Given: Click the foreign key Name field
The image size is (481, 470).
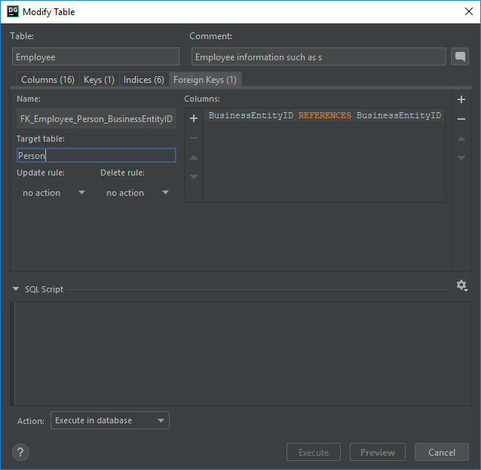Looking at the screenshot, I should (x=97, y=119).
